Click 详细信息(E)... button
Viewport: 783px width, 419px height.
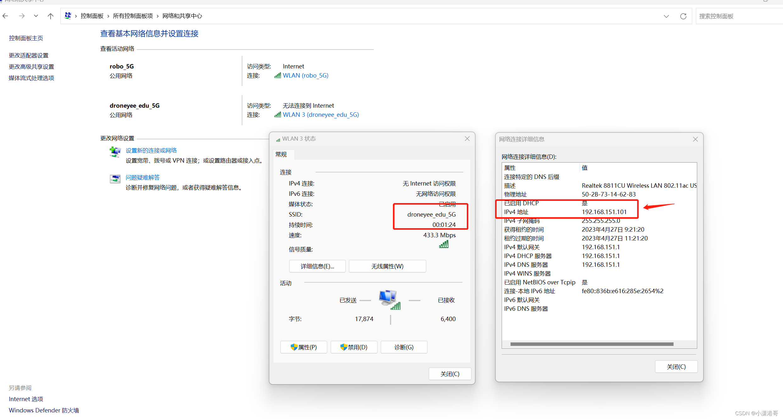(x=317, y=266)
